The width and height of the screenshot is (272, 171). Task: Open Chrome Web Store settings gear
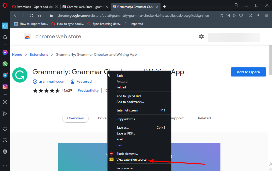tap(201, 36)
